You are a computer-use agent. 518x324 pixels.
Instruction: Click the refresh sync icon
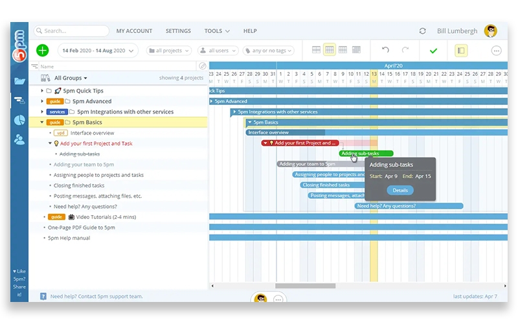[422, 31]
